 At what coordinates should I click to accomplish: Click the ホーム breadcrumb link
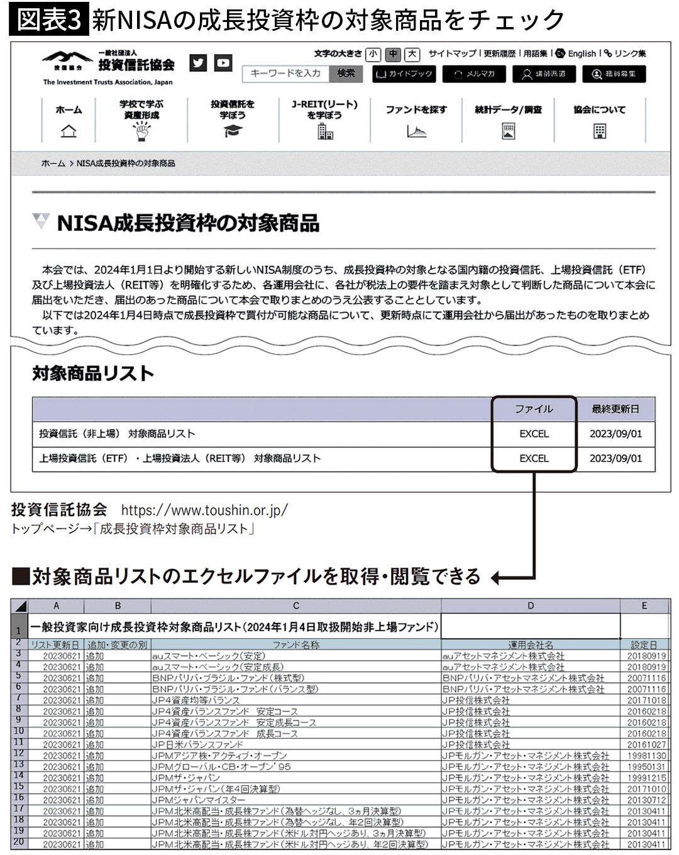53,163
